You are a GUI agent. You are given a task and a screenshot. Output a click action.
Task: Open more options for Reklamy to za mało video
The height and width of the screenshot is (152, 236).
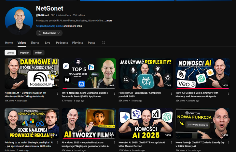(x=57, y=143)
